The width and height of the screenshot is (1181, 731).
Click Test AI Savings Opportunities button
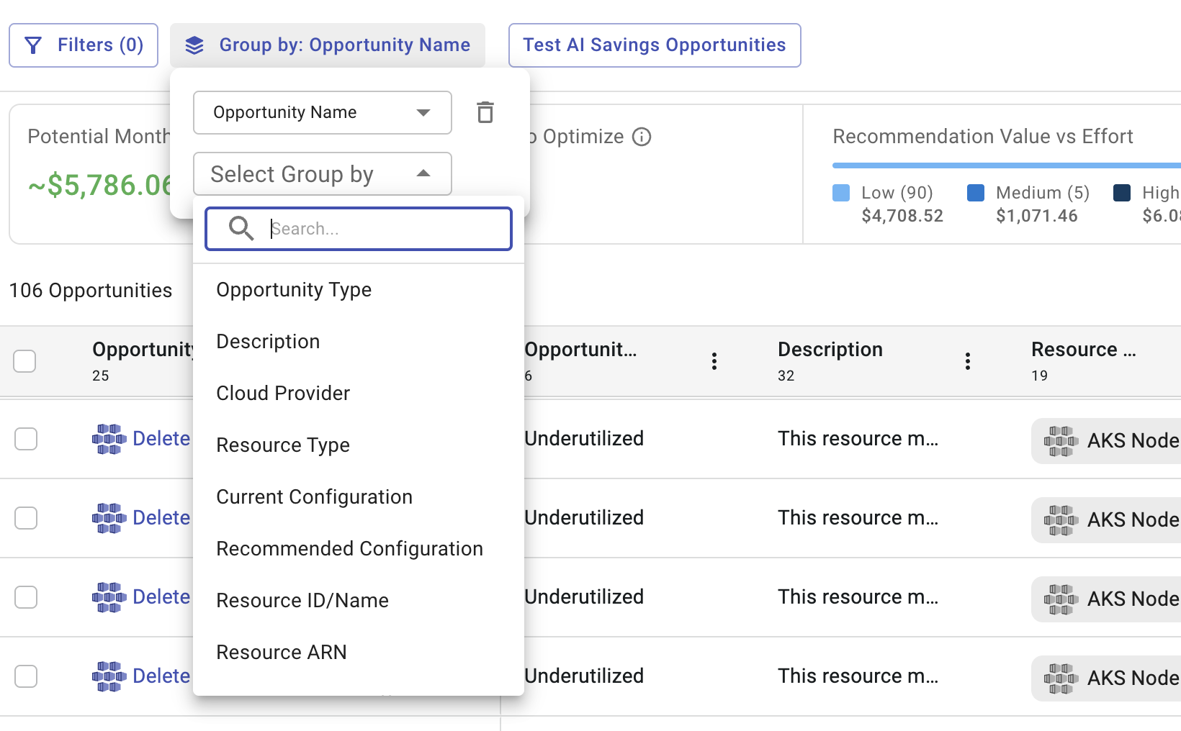pos(654,45)
